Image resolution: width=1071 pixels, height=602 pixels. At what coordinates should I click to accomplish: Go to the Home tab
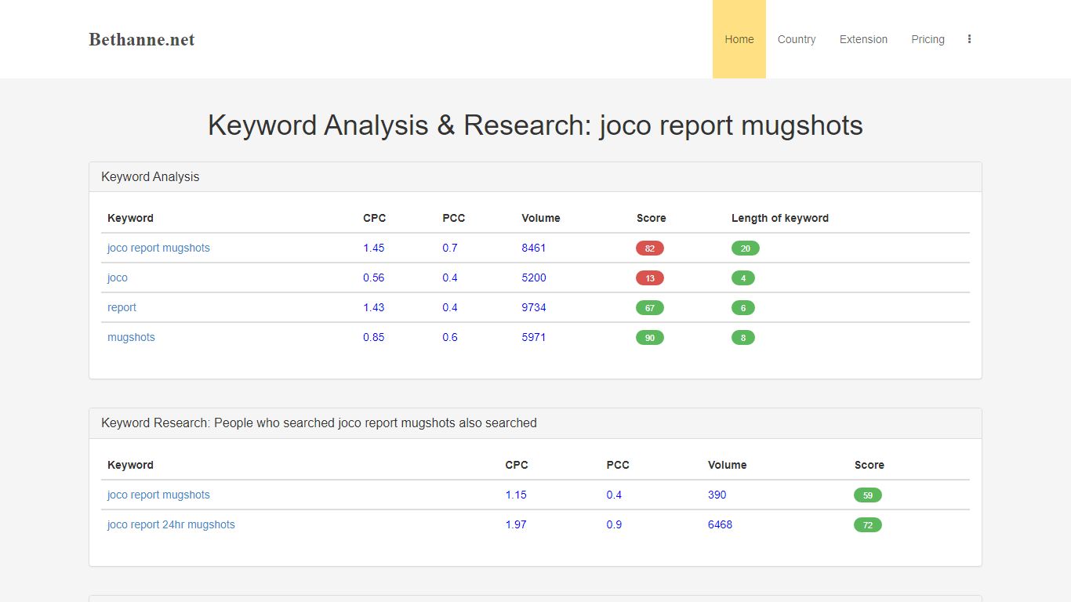click(739, 39)
